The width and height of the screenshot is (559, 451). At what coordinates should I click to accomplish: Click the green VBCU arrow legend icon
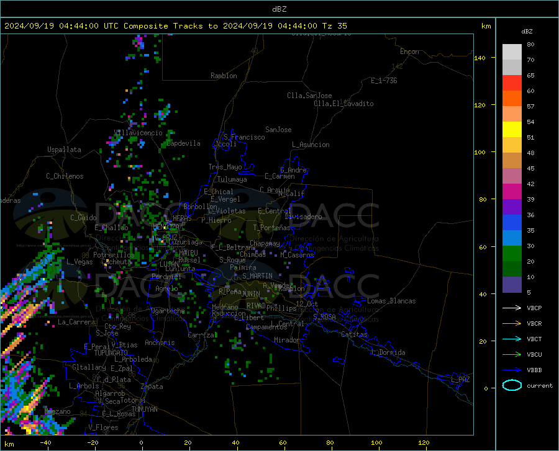[512, 355]
